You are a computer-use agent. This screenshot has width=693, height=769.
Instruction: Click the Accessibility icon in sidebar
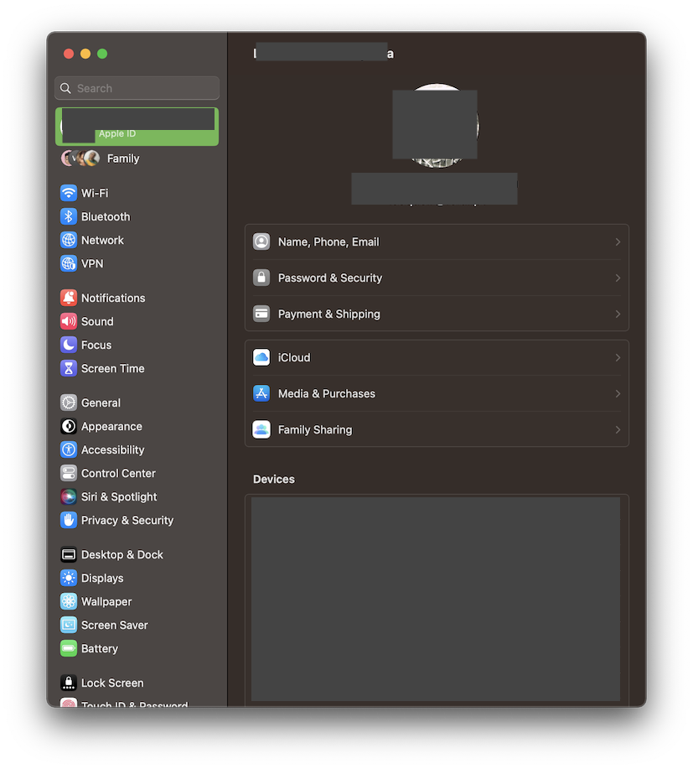click(69, 449)
